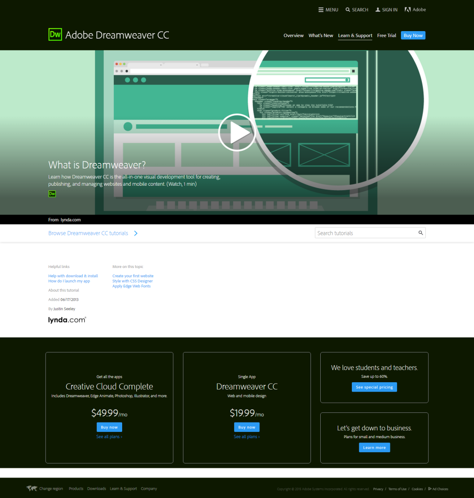Click the Adobe logo icon
Image resolution: width=474 pixels, height=498 pixels.
pyautogui.click(x=407, y=10)
